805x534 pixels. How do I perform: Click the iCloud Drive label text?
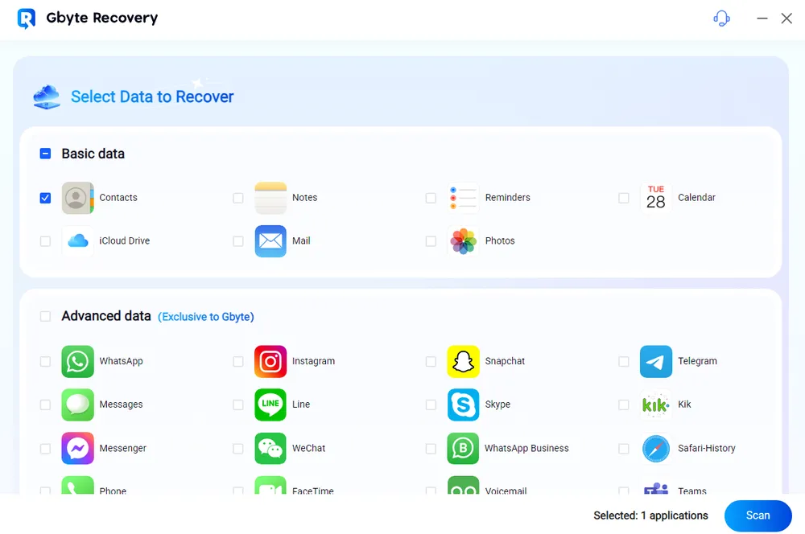point(124,241)
